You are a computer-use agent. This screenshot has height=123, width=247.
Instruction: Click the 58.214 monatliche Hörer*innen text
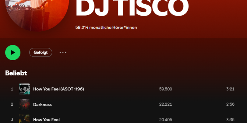click(106, 28)
